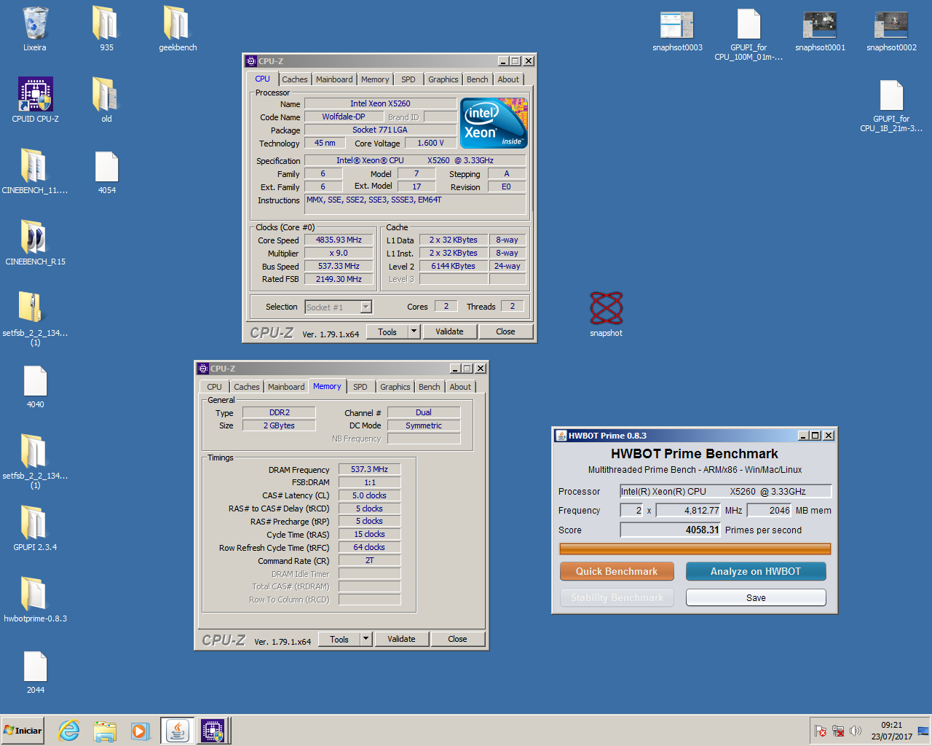This screenshot has height=746, width=932.
Task: Expand Tools dropdown arrow in Memory CPU-Z window
Action: (366, 639)
